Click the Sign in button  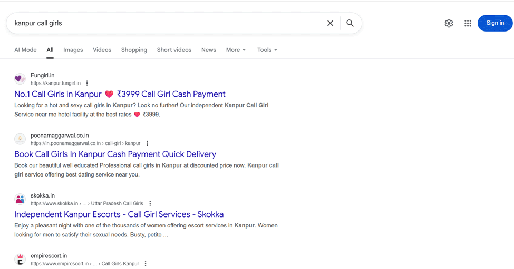pos(495,23)
